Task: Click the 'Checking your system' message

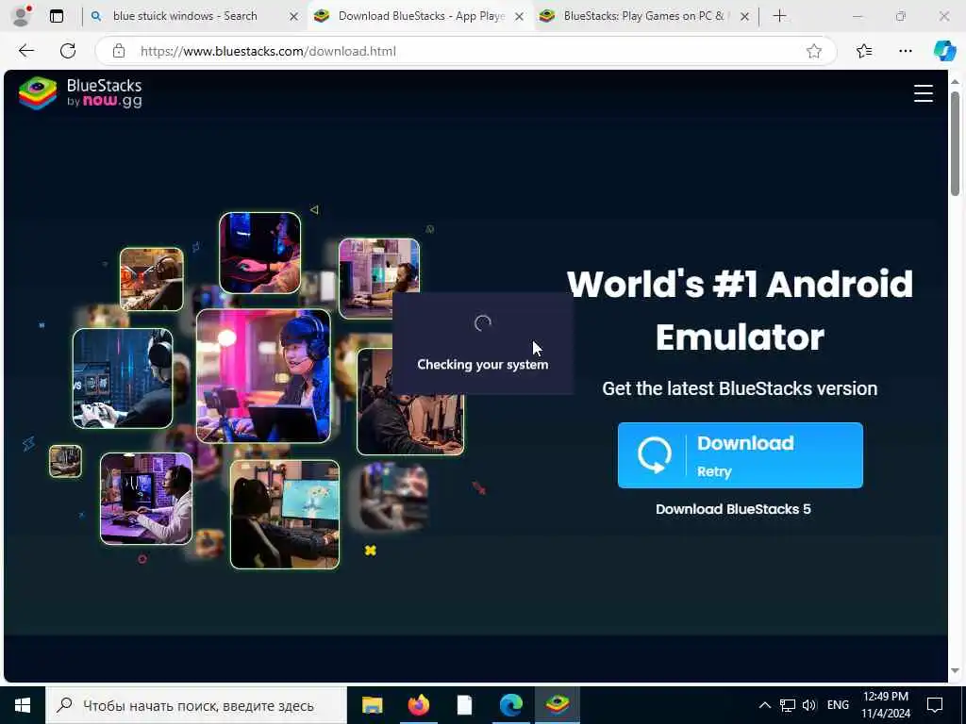Action: coord(482,365)
